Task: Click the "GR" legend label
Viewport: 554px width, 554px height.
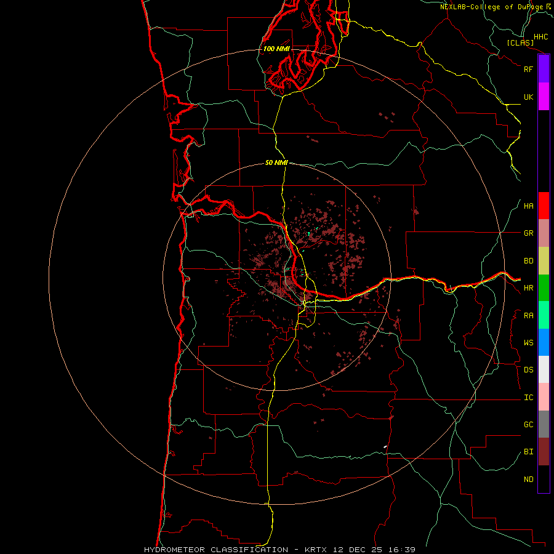Action: point(528,233)
